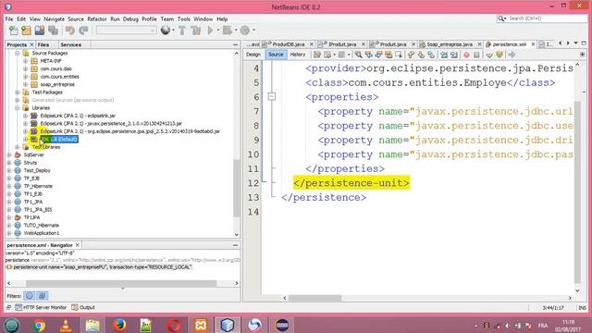
Task: Click the red Start Macro Recording icon
Action: point(466,55)
